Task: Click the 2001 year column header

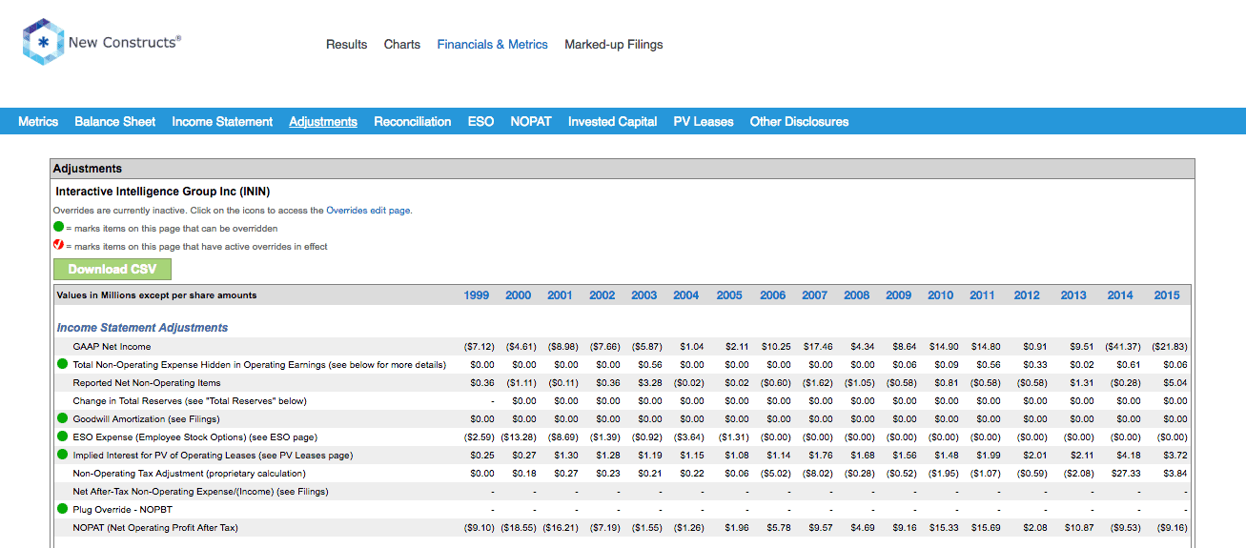Action: pos(561,295)
